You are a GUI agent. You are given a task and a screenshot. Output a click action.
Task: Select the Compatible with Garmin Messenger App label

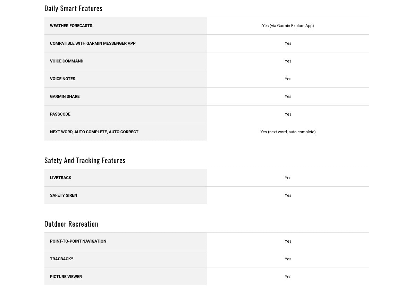(x=93, y=43)
